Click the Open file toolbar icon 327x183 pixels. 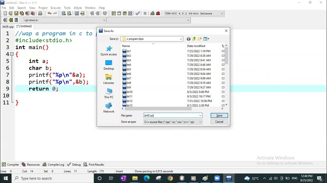coord(10,13)
